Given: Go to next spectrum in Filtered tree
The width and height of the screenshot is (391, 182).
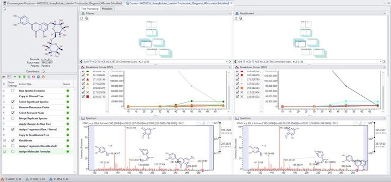Looking at the screenshot, I should (x=230, y=61).
